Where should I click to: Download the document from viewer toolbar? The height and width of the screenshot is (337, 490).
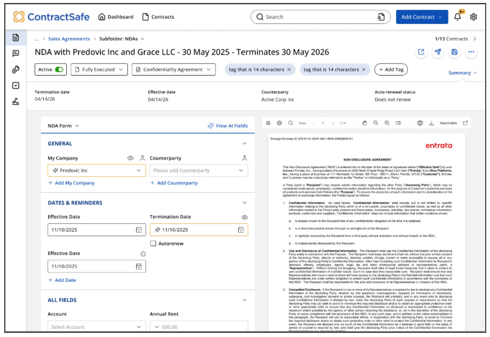431,123
